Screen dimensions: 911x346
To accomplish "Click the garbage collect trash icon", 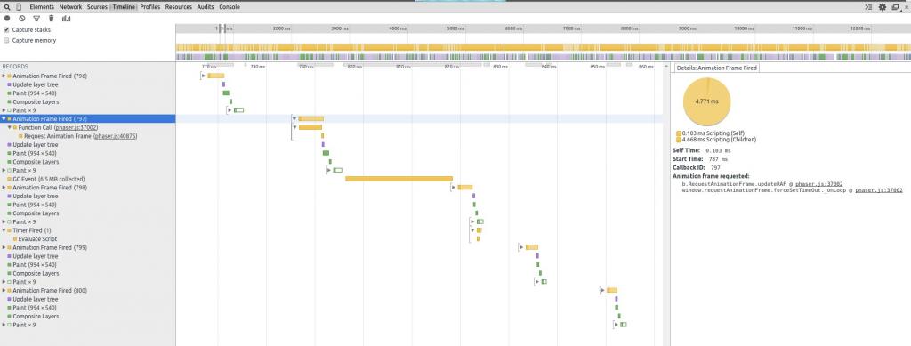I will pos(51,19).
